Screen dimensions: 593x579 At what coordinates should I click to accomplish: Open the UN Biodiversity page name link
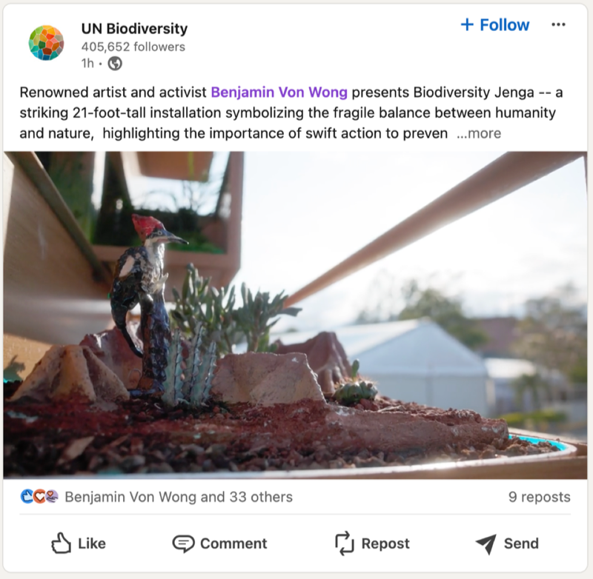pyautogui.click(x=134, y=29)
